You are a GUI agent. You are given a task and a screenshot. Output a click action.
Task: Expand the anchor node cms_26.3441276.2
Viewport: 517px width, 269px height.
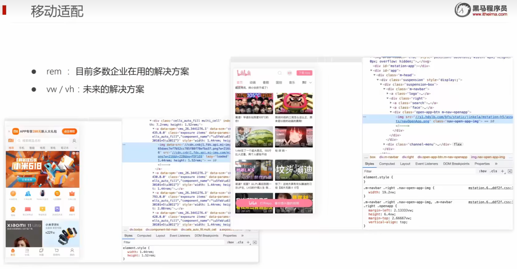(x=154, y=173)
